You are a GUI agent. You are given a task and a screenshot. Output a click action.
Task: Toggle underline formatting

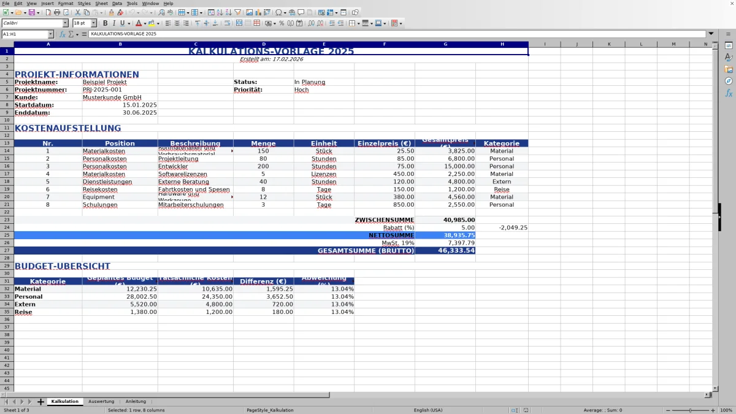(122, 23)
